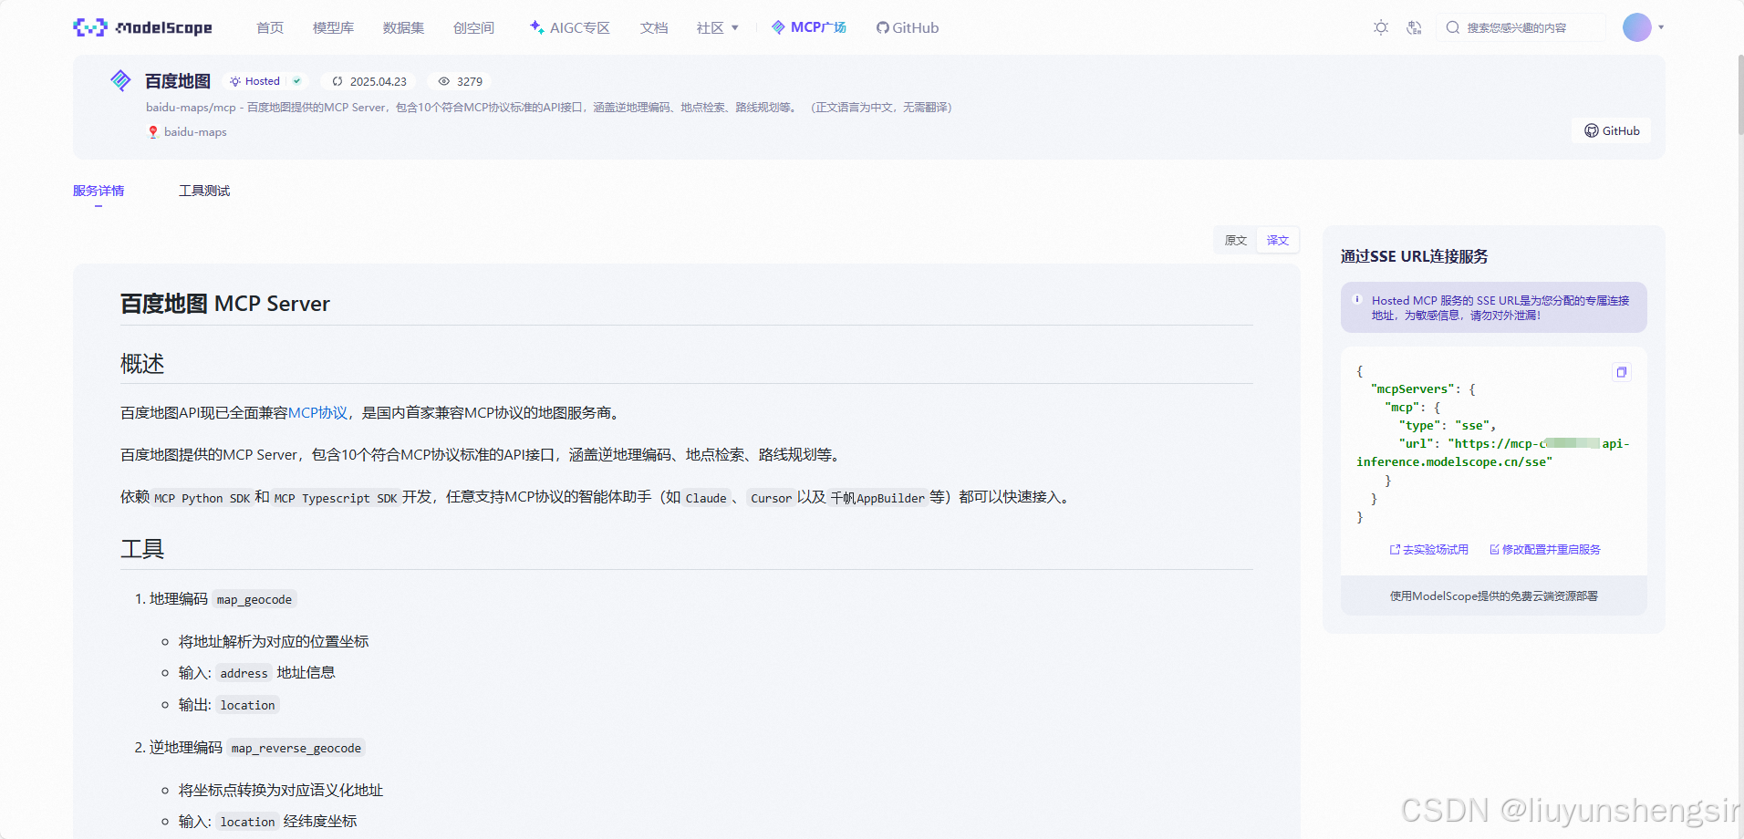Select 原文 to show original text
The image size is (1744, 839).
(x=1236, y=241)
